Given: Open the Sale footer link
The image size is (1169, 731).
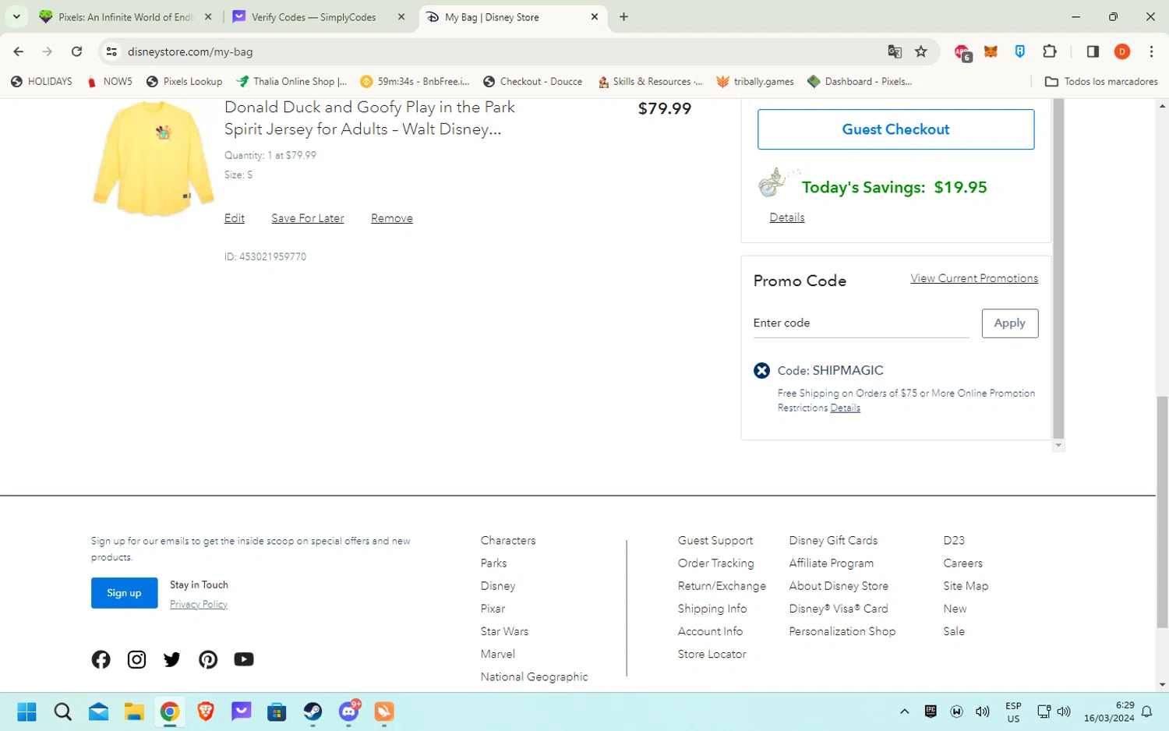Looking at the screenshot, I should pyautogui.click(x=954, y=631).
